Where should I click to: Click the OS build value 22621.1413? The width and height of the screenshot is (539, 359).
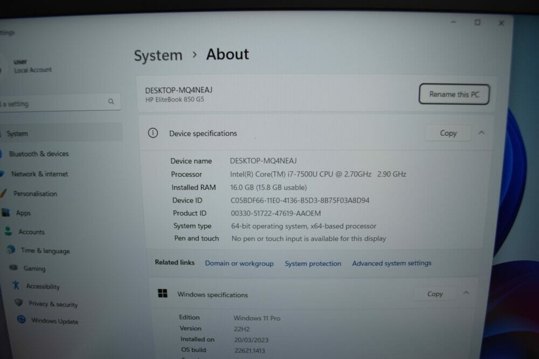click(250, 350)
